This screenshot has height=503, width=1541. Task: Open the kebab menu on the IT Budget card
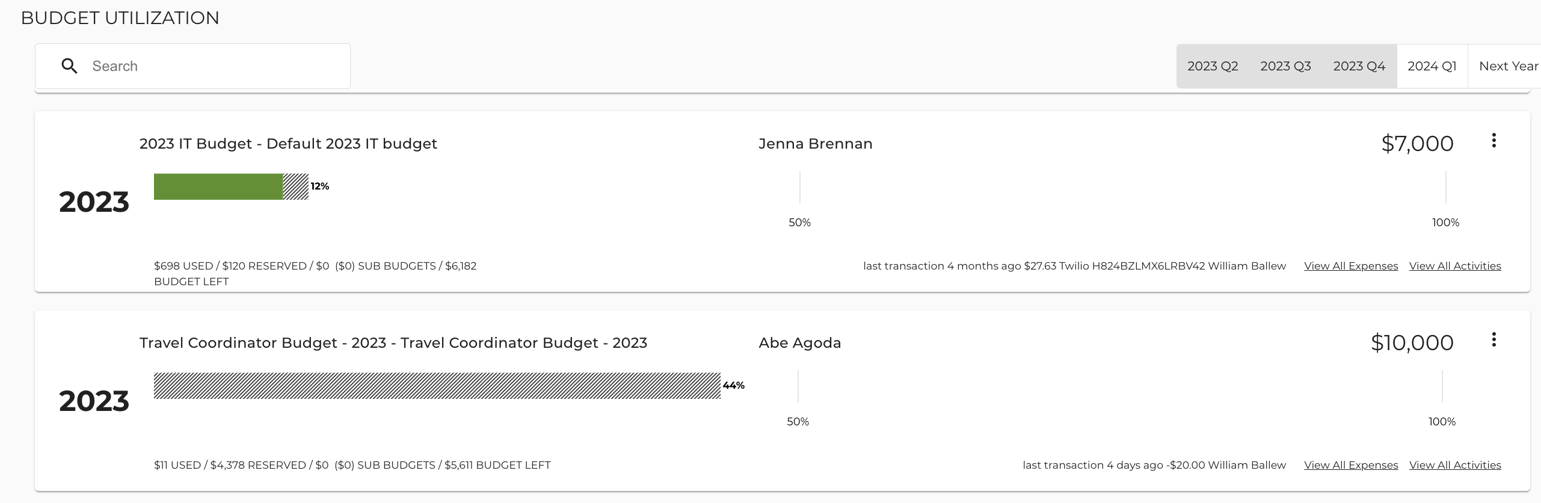[x=1494, y=140]
